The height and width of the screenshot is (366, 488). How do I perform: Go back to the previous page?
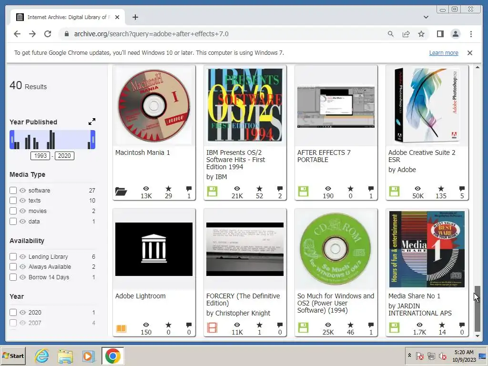(17, 34)
